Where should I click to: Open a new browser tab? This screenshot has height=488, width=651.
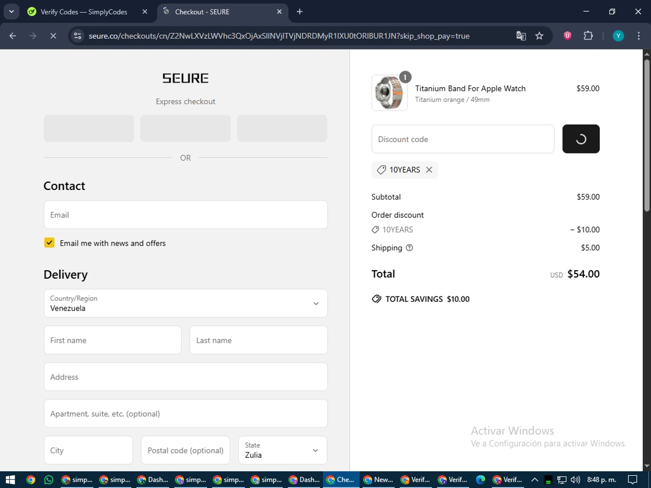click(x=299, y=12)
